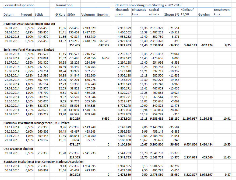Select the Transaktion header cell
The width and height of the screenshot is (236, 180).
64,5
